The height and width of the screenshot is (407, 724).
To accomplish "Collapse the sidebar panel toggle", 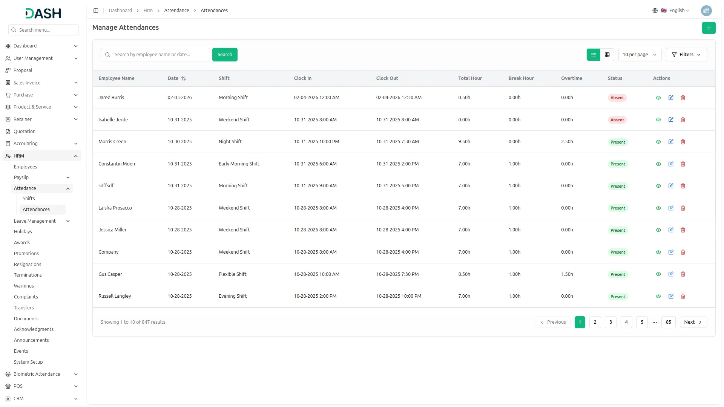I will (x=96, y=11).
